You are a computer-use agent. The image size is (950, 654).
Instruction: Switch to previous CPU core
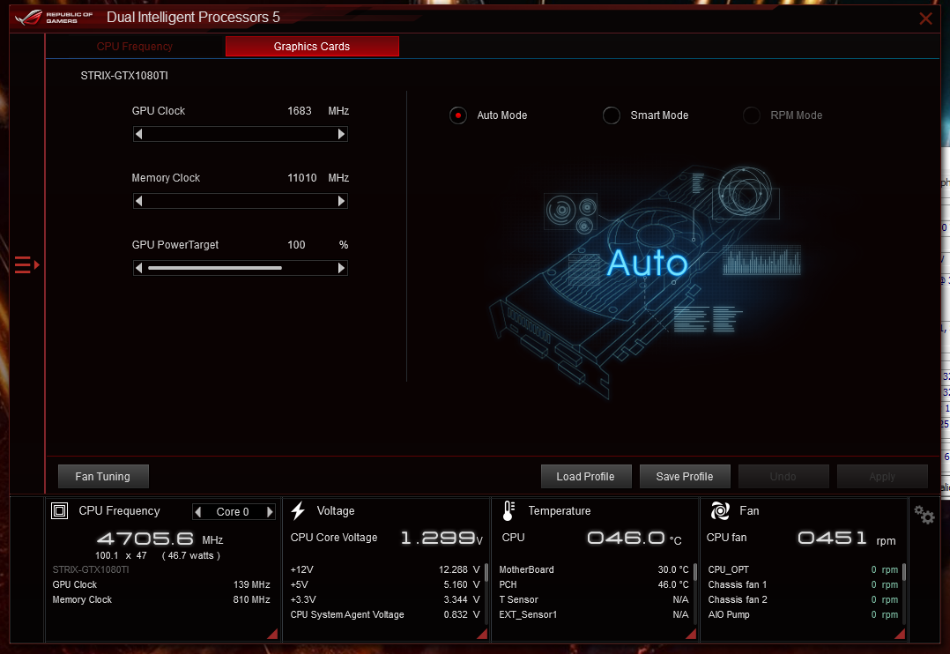[198, 512]
